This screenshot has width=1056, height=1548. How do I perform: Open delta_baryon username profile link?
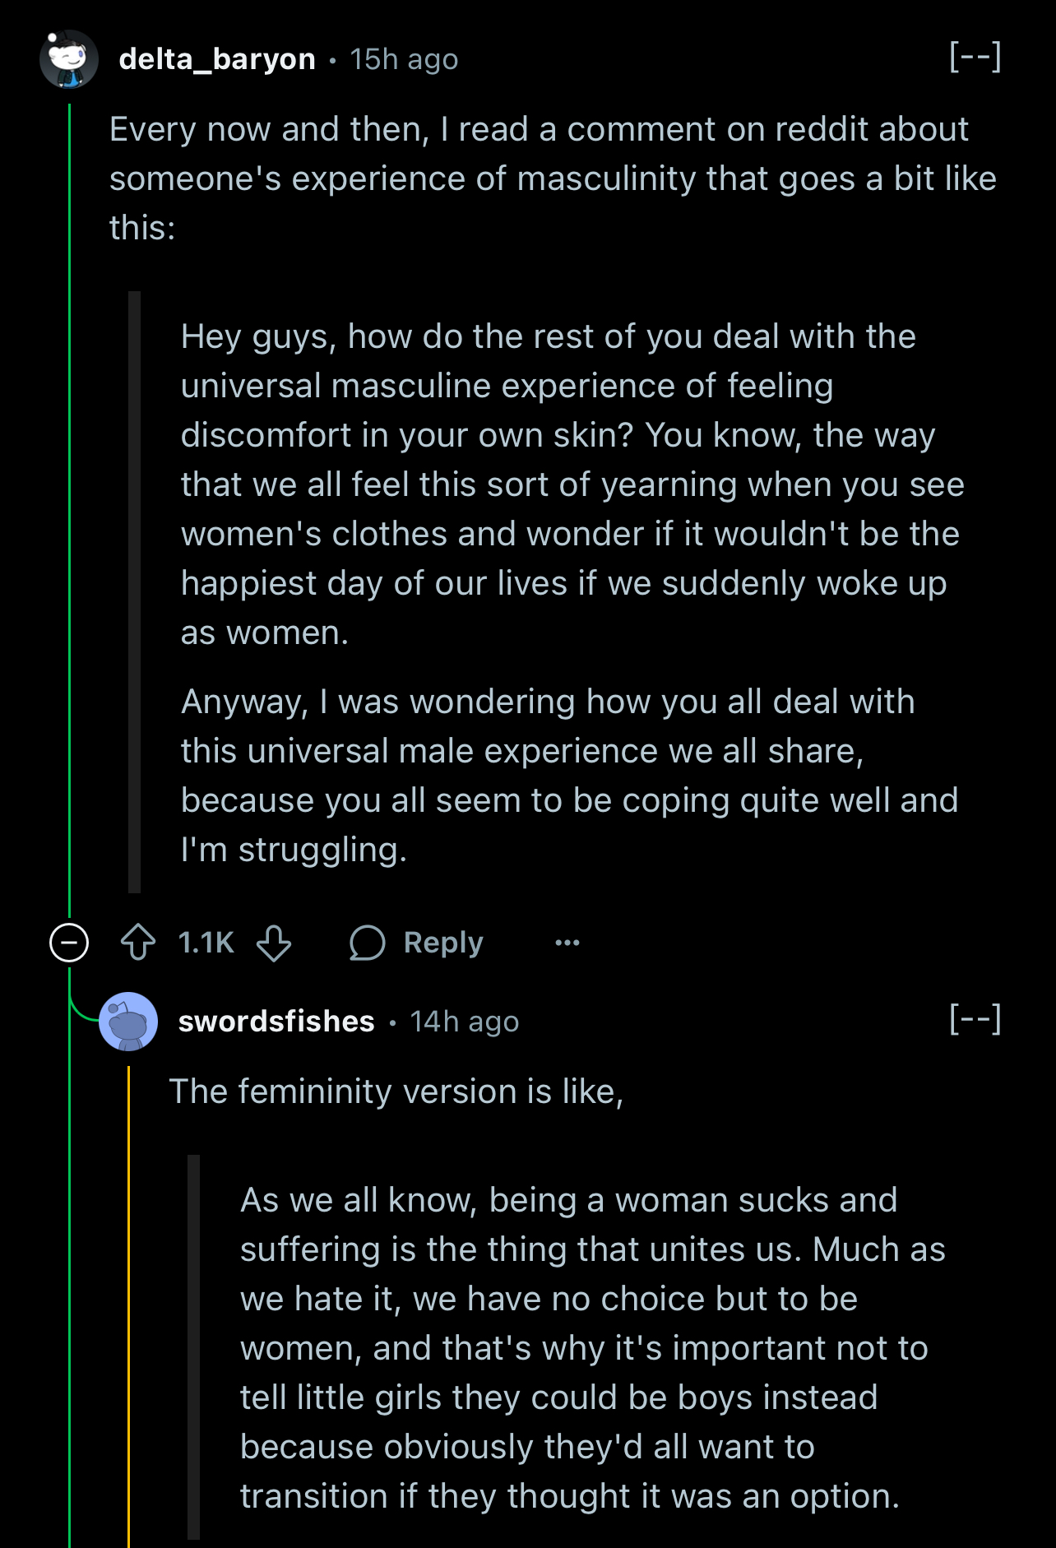click(217, 59)
